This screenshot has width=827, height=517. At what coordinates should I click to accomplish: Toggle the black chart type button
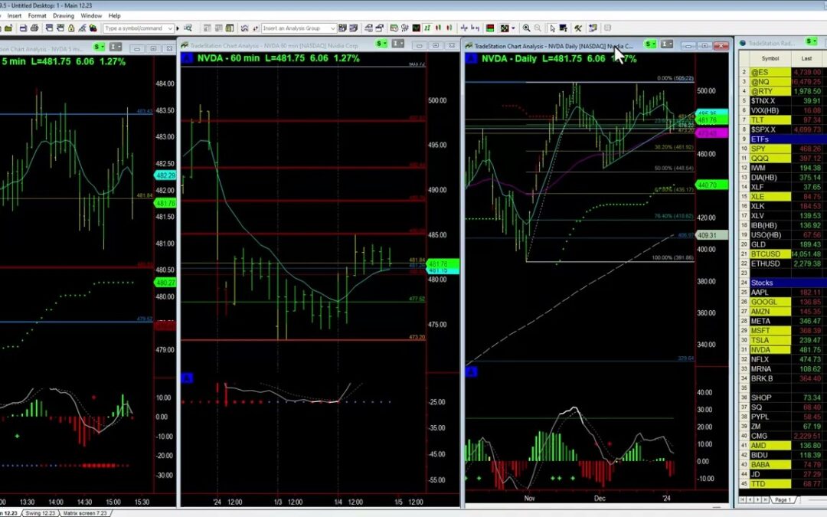tap(417, 28)
